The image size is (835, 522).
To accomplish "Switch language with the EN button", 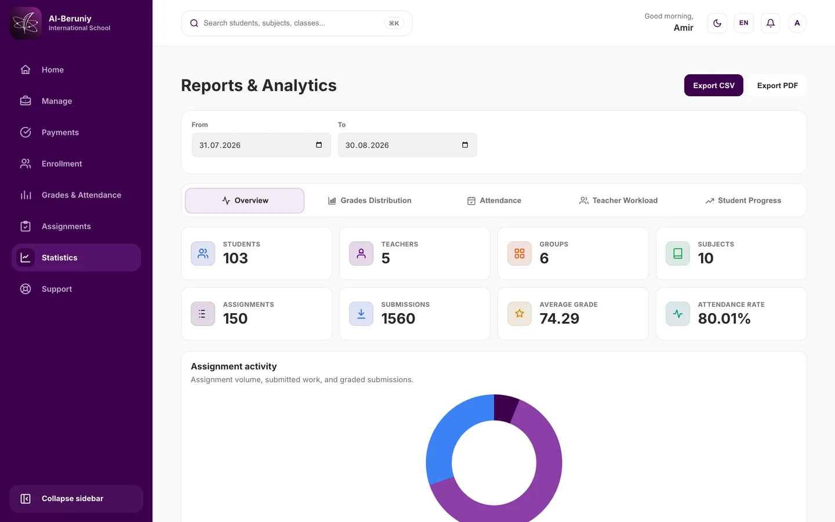I will (744, 23).
